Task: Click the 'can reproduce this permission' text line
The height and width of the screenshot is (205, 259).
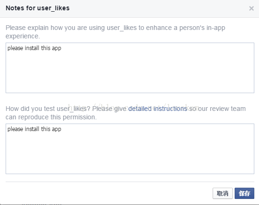Action: tap(51, 117)
